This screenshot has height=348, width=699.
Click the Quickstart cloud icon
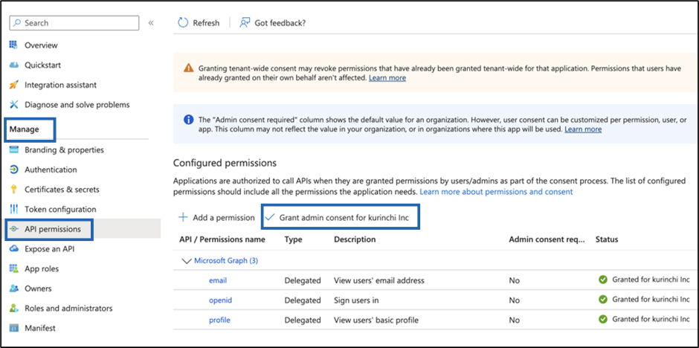click(x=14, y=65)
